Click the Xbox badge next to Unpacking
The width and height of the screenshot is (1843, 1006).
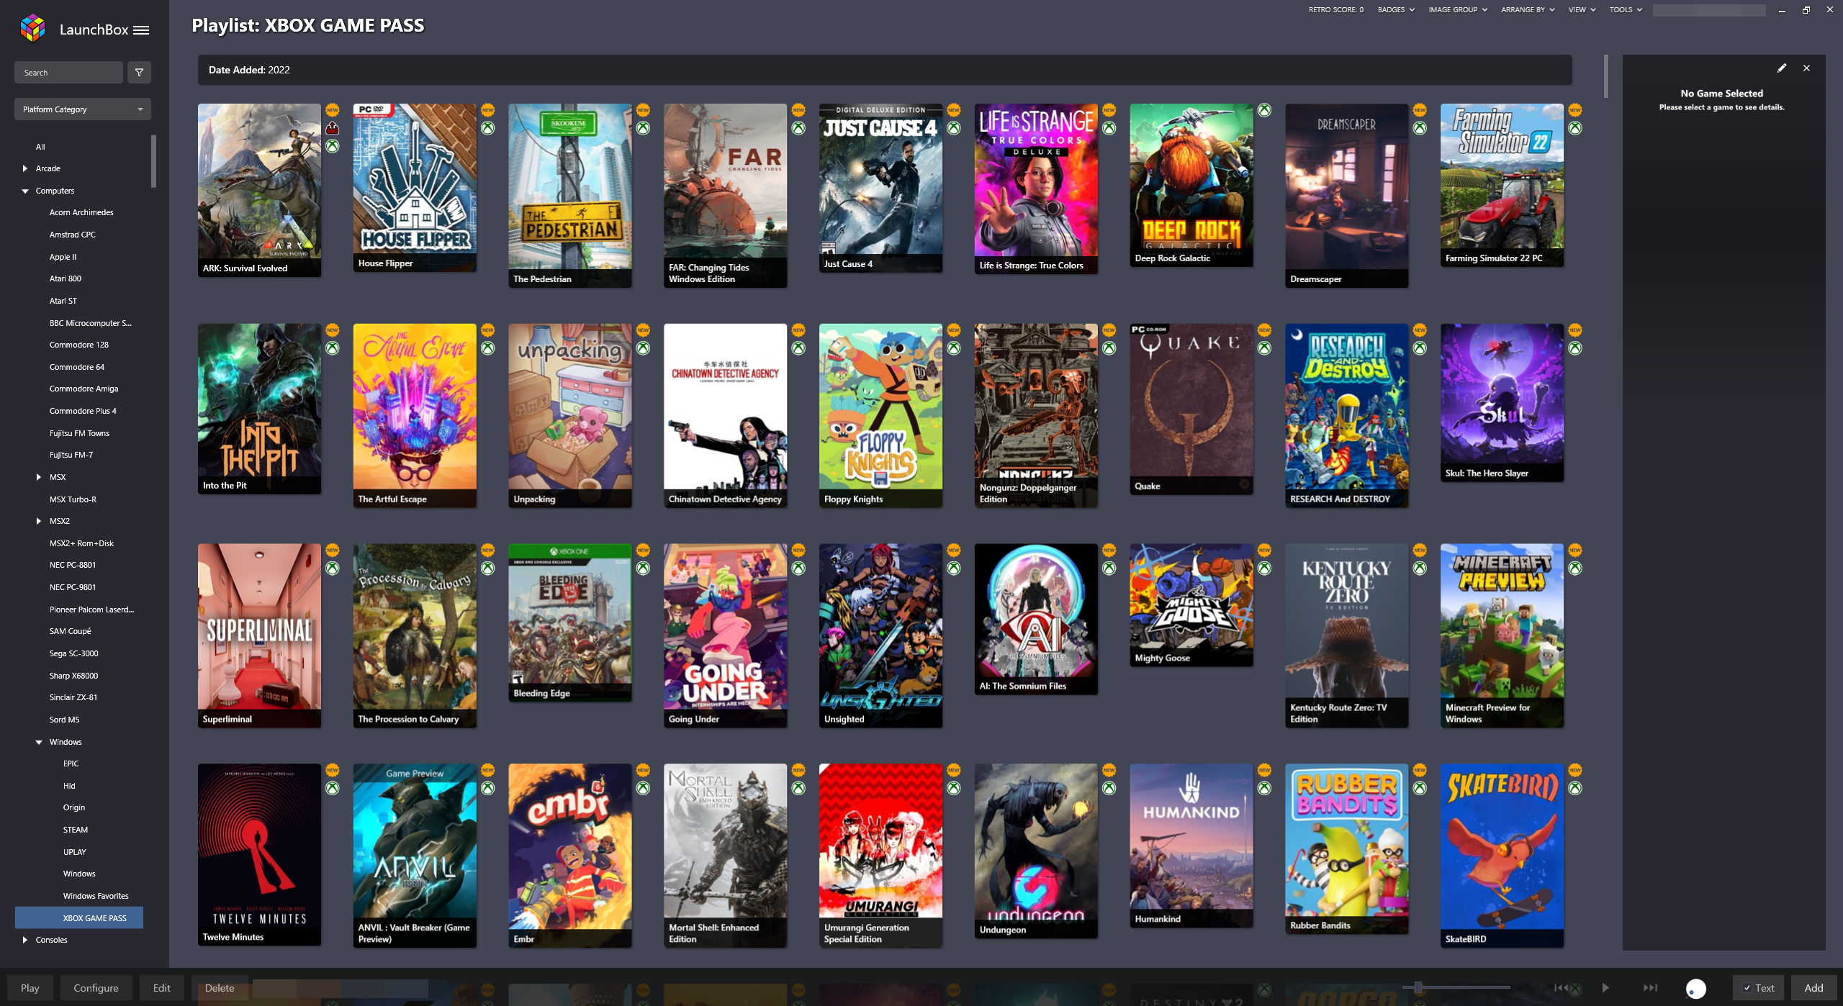[644, 348]
